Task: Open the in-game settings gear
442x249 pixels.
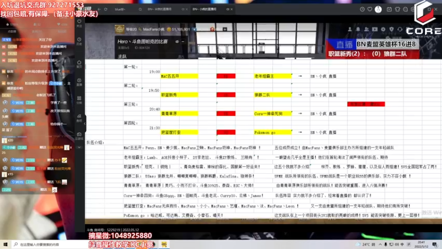Action: tap(383, 29)
